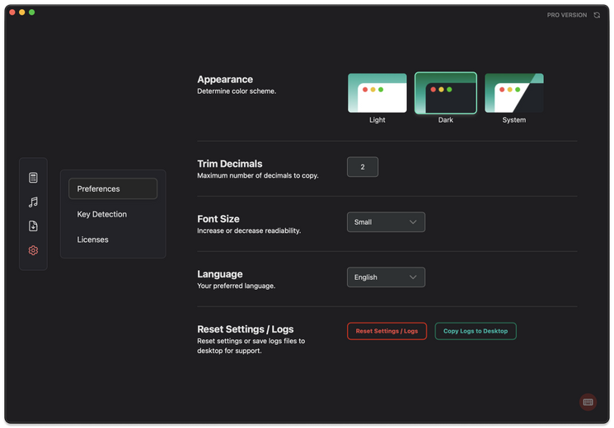Click the PRO VERSION label
This screenshot has width=614, height=428.
567,15
